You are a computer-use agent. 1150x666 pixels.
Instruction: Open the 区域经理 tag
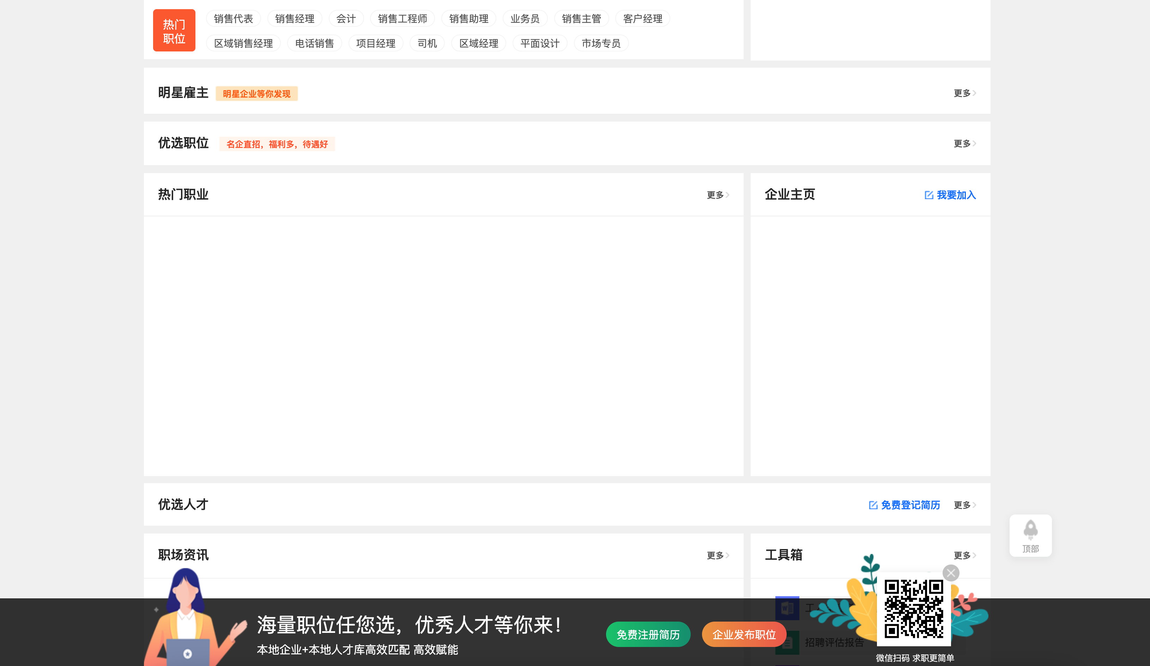point(478,43)
